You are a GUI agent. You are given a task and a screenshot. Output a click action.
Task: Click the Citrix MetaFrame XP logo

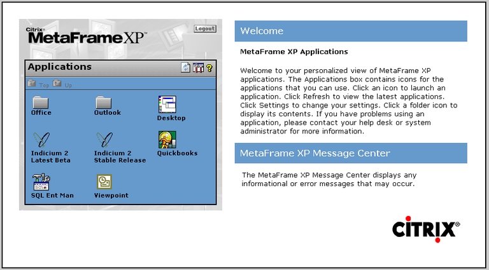tap(86, 37)
